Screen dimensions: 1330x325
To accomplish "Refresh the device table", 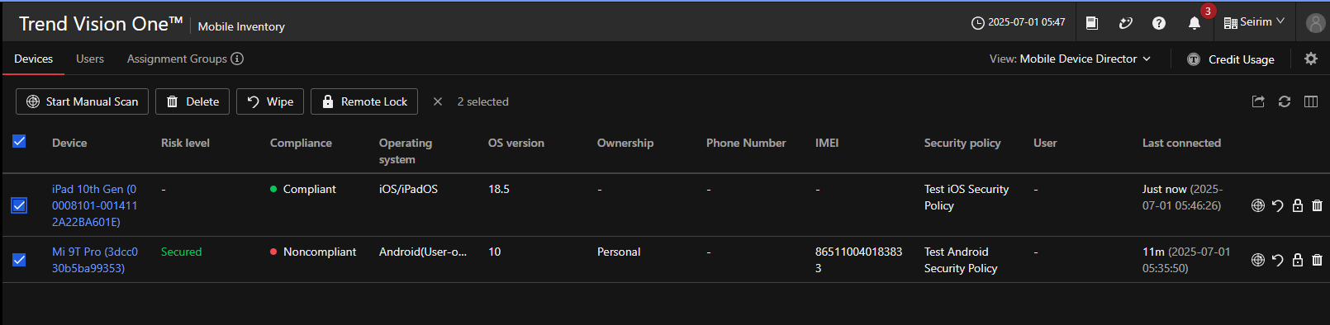I will [1285, 101].
